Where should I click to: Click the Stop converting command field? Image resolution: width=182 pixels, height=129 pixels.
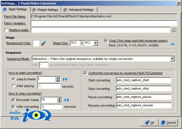click(x=143, y=89)
